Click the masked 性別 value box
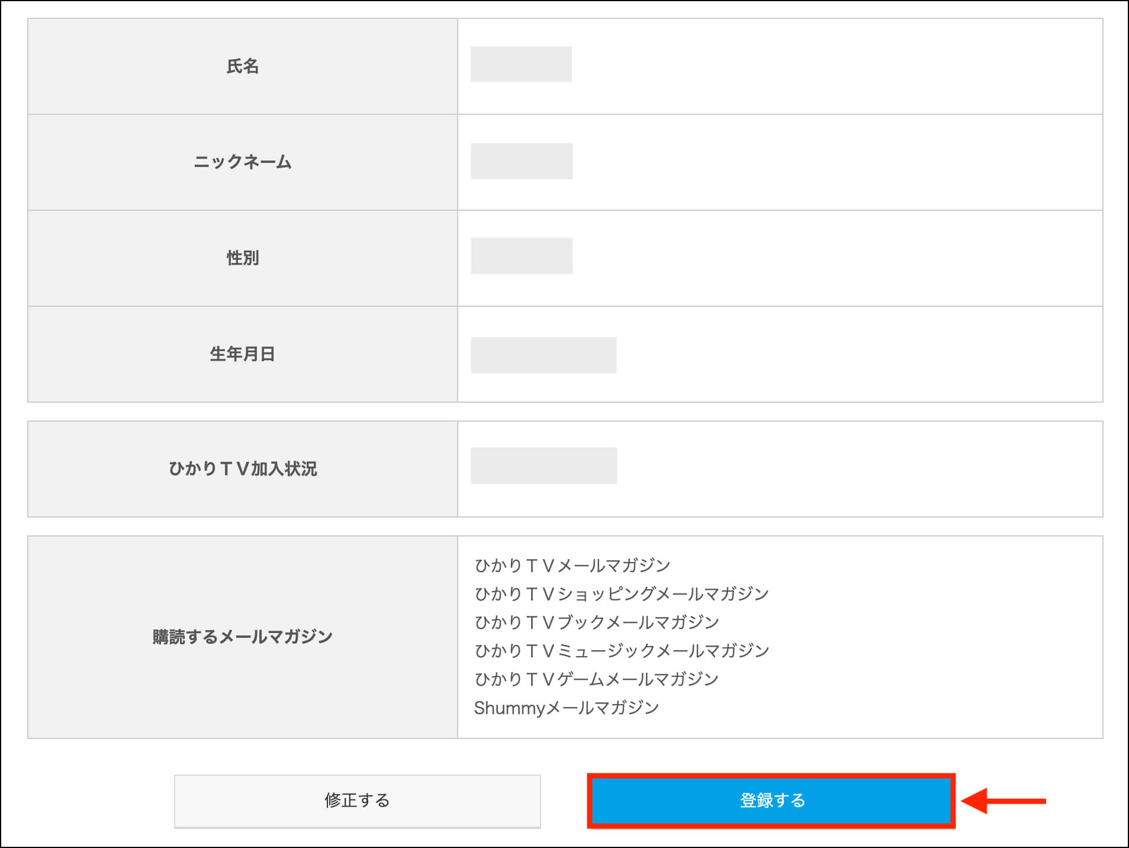The height and width of the screenshot is (848, 1129). pyautogui.click(x=522, y=256)
